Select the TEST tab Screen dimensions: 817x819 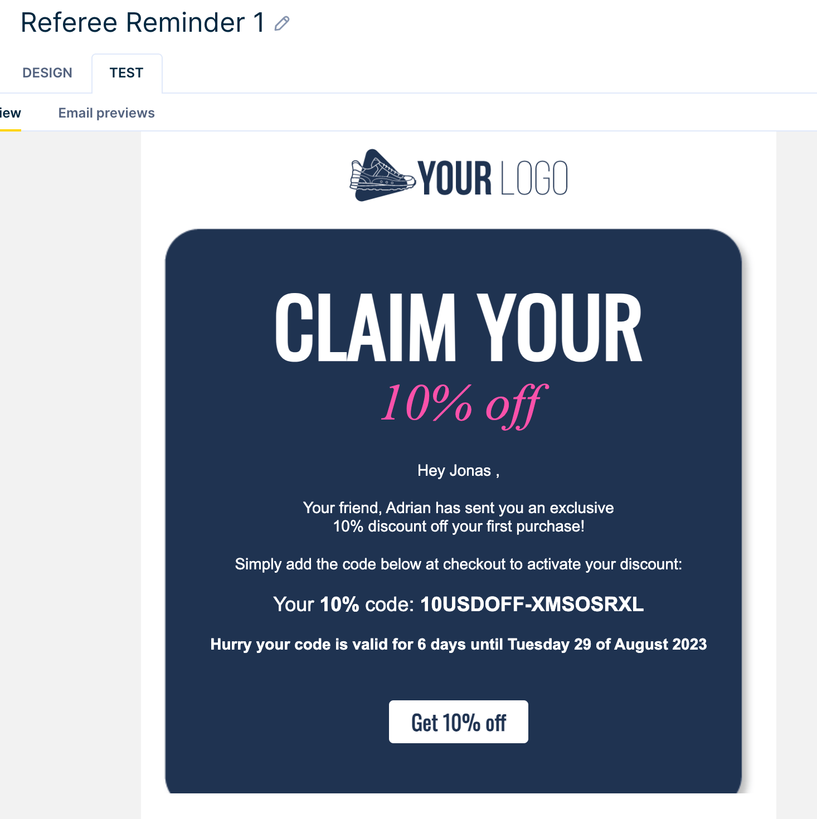[127, 72]
